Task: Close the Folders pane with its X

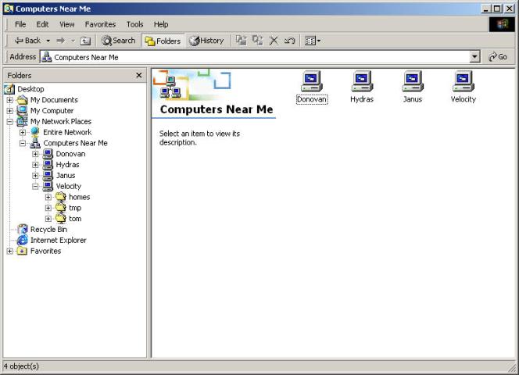Action: coord(139,76)
